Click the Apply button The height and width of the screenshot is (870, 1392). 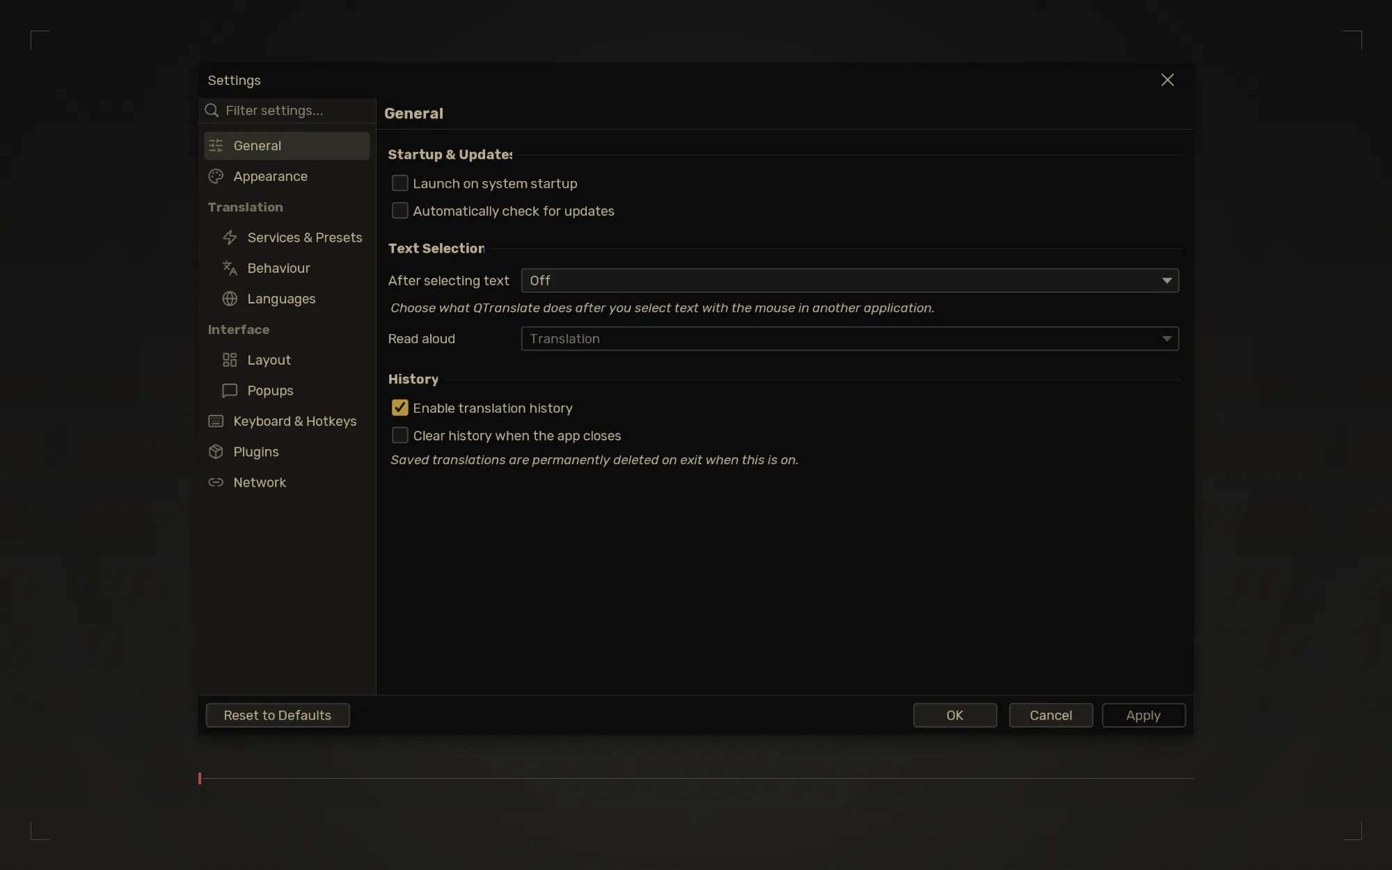click(x=1144, y=715)
